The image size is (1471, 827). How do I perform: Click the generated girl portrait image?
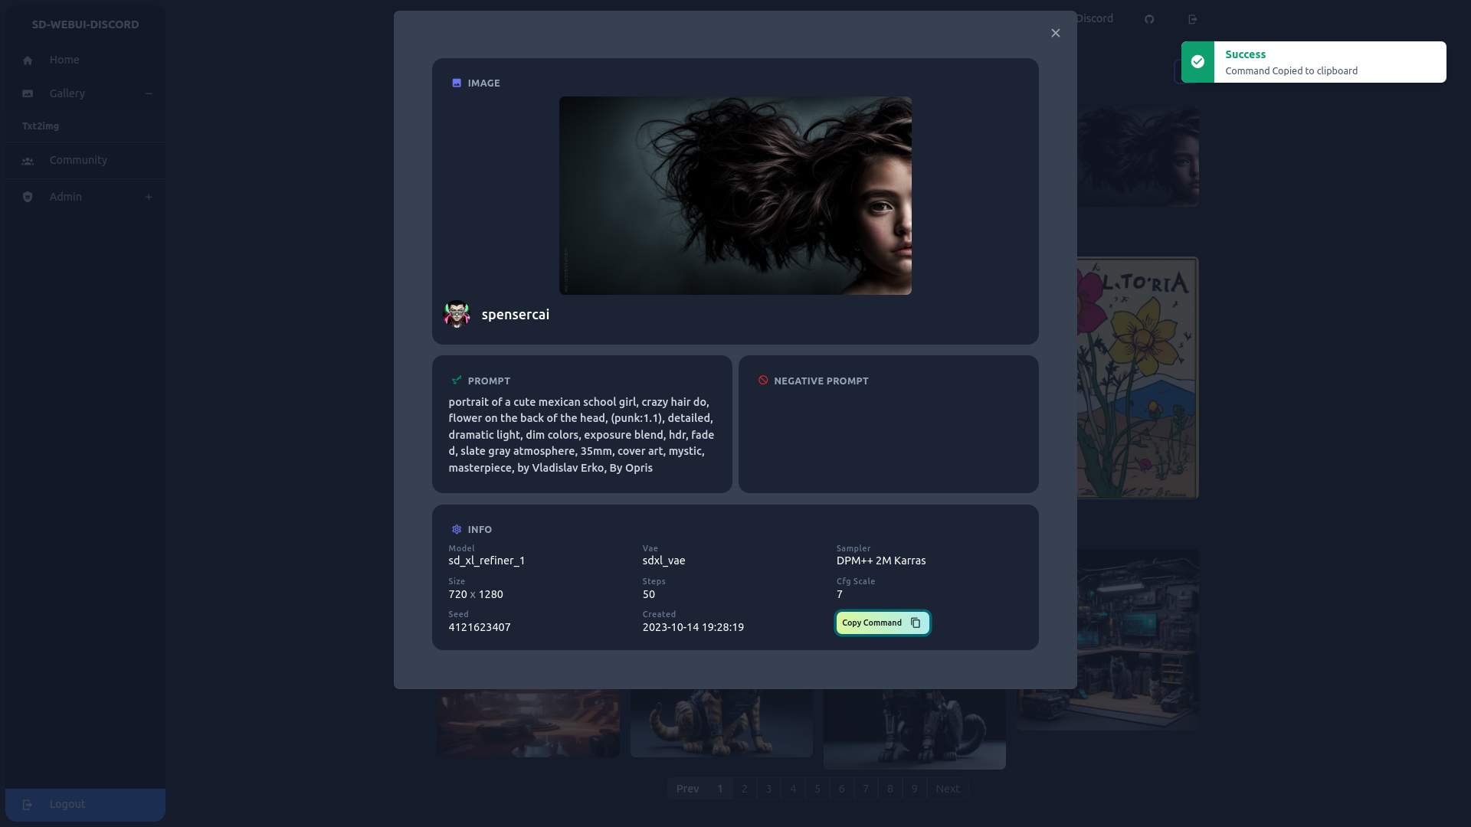[x=735, y=195]
